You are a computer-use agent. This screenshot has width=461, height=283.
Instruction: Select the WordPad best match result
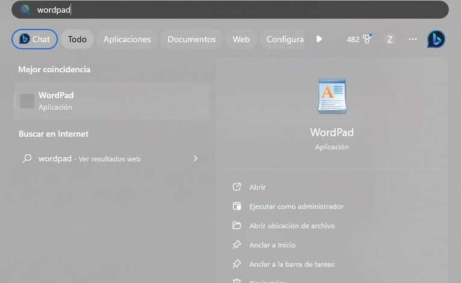111,101
